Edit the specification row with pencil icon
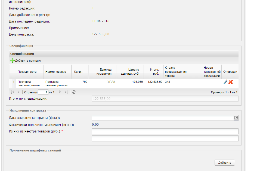Image resolution: width=260 pixels, height=171 pixels. (225, 82)
